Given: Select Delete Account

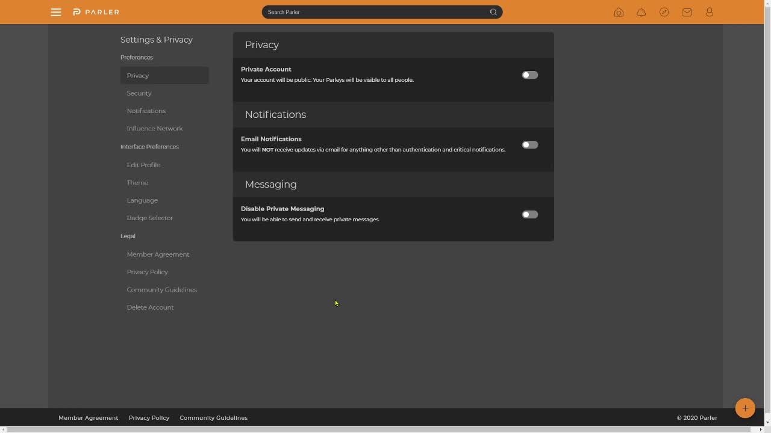Looking at the screenshot, I should (x=150, y=307).
